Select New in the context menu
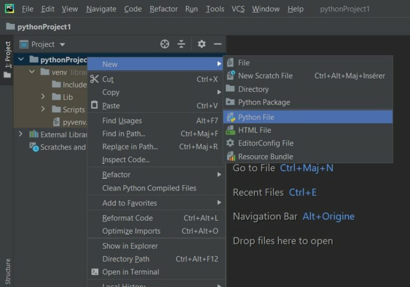This screenshot has height=287, width=410. pos(155,64)
